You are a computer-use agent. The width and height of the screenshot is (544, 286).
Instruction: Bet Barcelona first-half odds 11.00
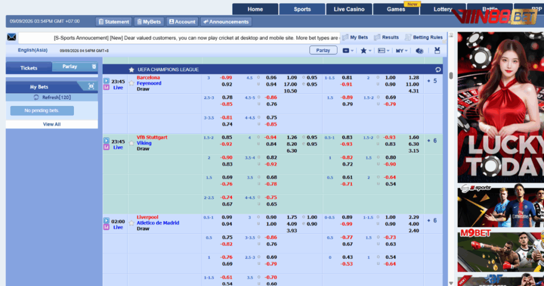click(412, 85)
